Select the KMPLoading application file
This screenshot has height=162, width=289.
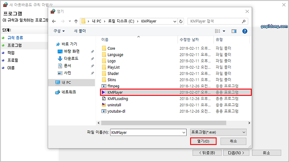118,99
